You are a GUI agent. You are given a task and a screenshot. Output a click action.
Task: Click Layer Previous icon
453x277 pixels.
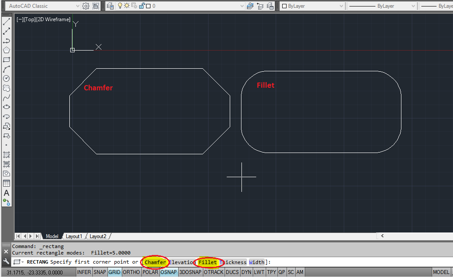(x=260, y=6)
